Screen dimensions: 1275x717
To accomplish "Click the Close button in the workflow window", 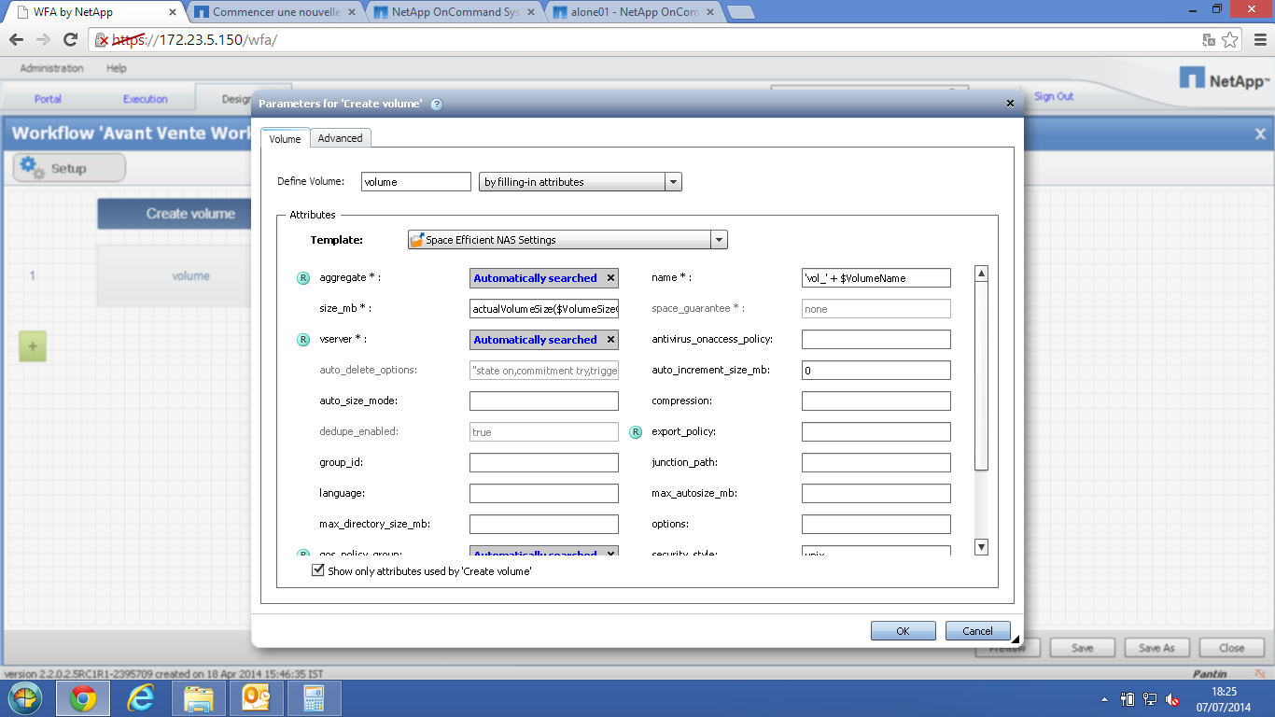I will [1231, 648].
